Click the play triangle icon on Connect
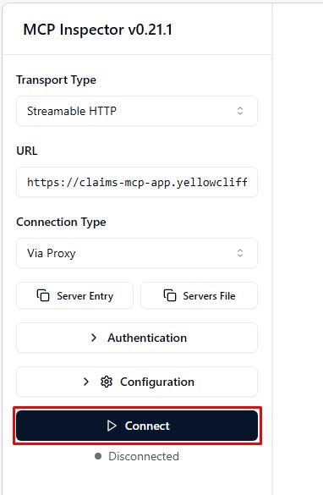This screenshot has width=323, height=495. point(112,426)
